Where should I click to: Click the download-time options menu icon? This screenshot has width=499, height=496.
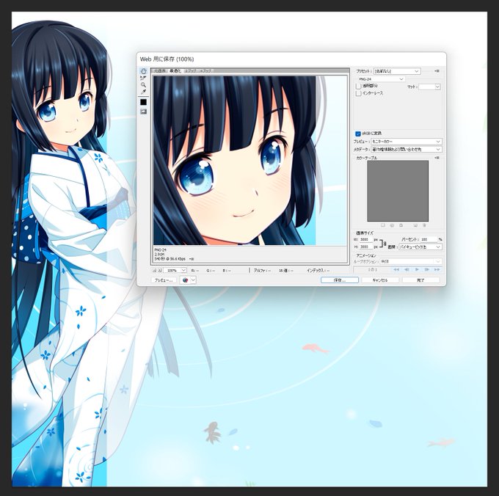coord(192,259)
